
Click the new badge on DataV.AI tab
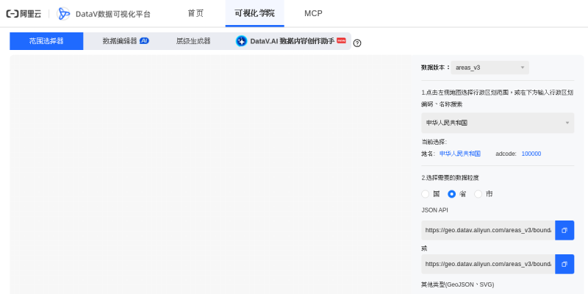pyautogui.click(x=341, y=40)
